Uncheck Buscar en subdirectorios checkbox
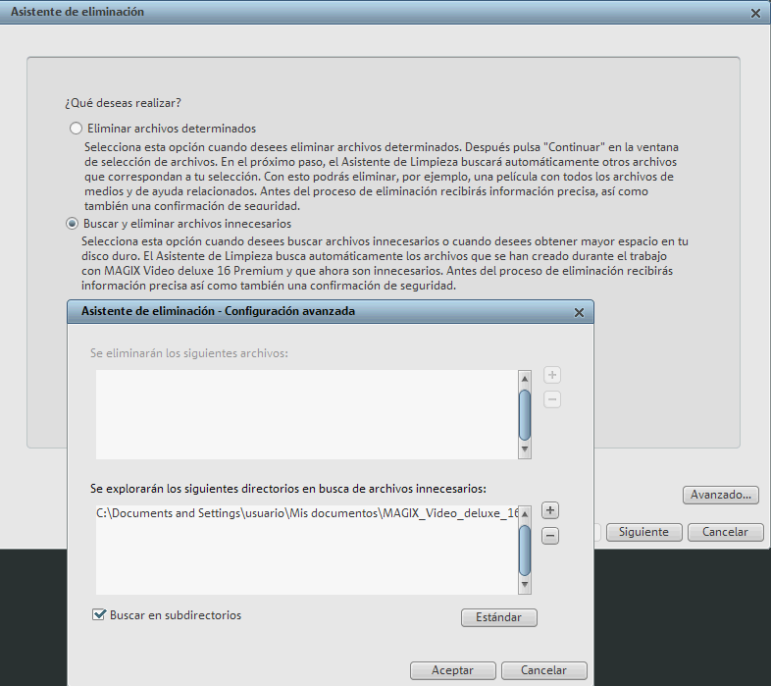This screenshot has height=686, width=771. 98,615
